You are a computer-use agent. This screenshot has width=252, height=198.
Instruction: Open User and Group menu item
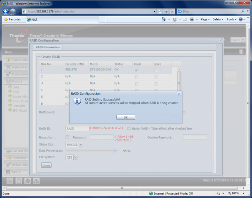click(x=16, y=150)
